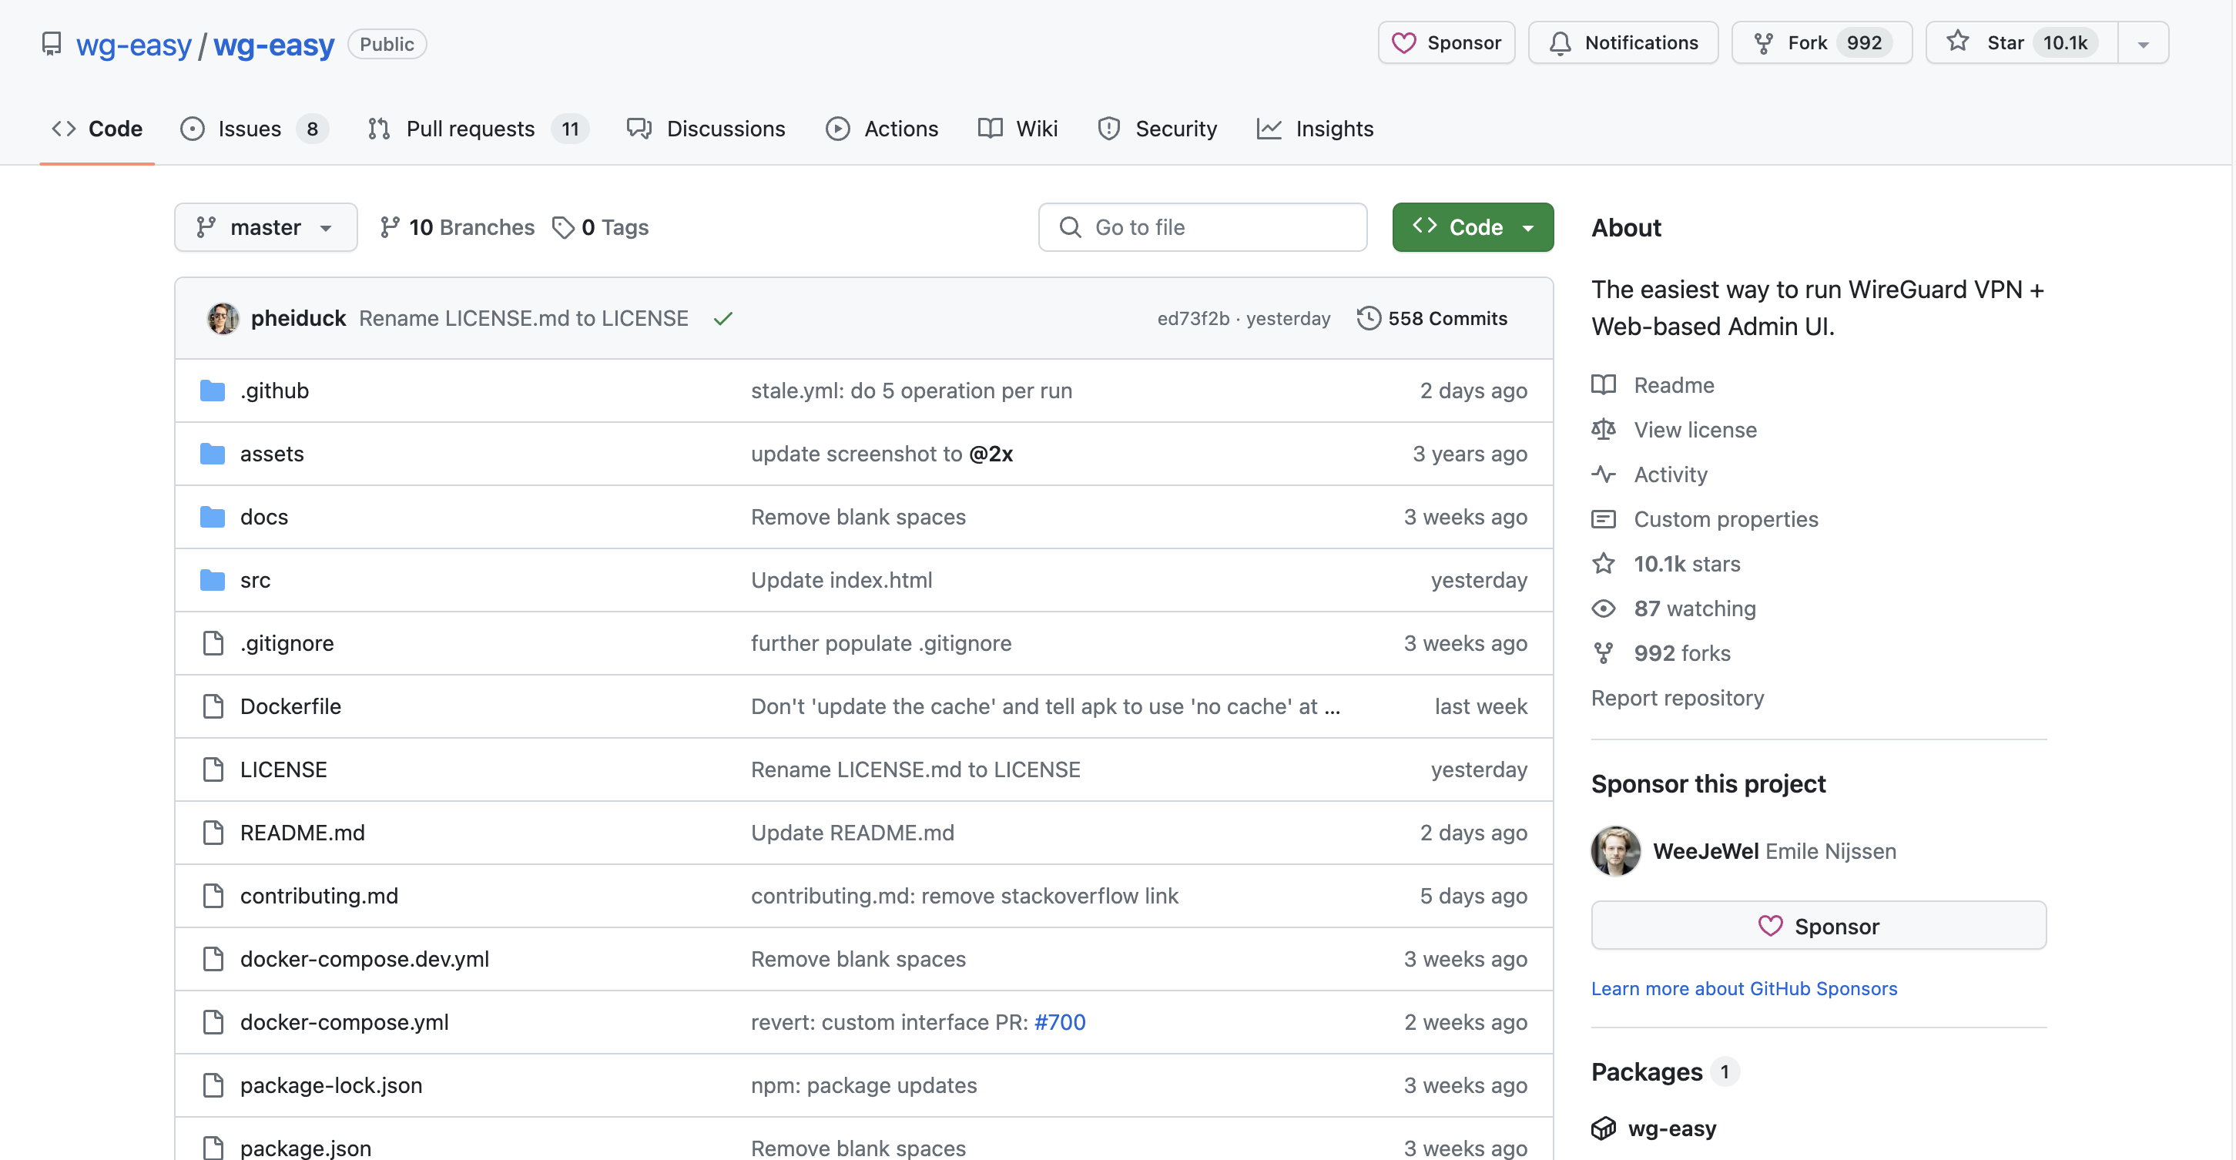Click the Sponsor heart icon in header

[1403, 42]
